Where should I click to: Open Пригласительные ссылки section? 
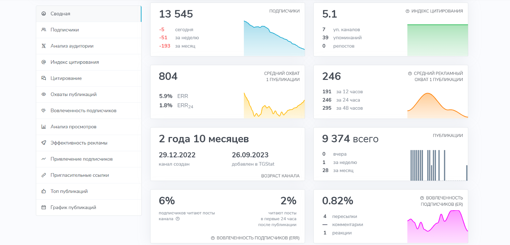pyautogui.click(x=80, y=175)
